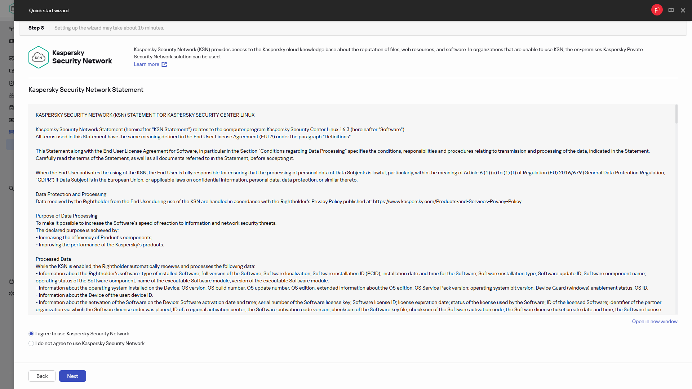This screenshot has height=389, width=692.
Task: Open the users group icon in sidebar
Action: pyautogui.click(x=12, y=95)
